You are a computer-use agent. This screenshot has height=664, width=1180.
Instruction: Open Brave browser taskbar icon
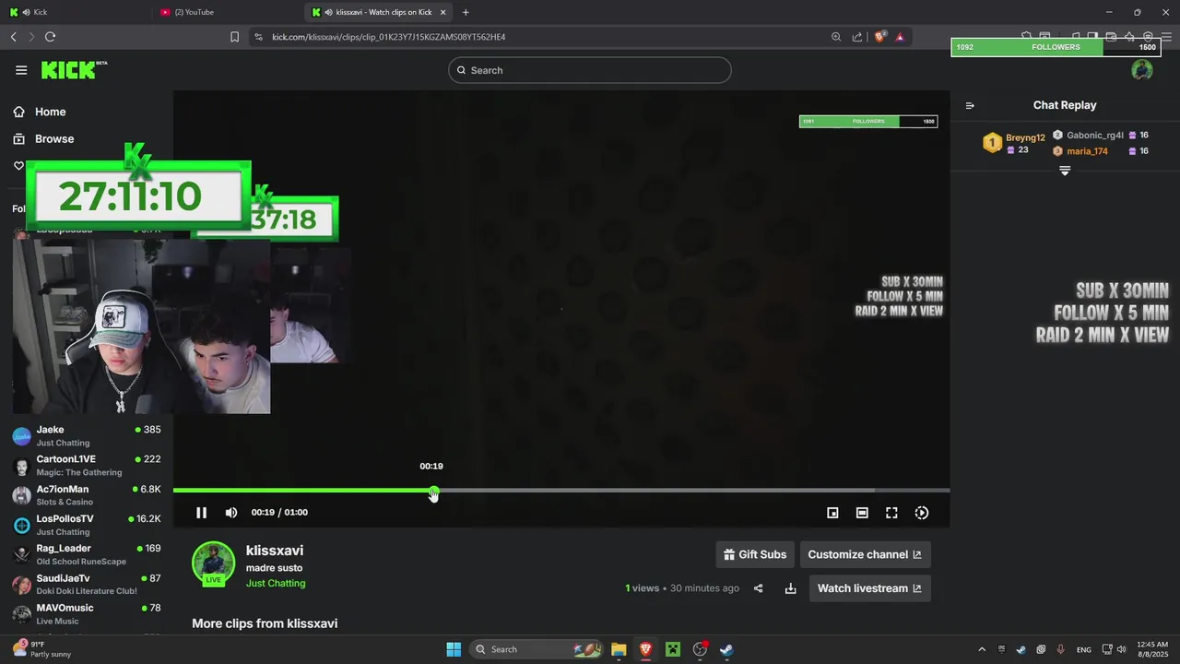645,649
